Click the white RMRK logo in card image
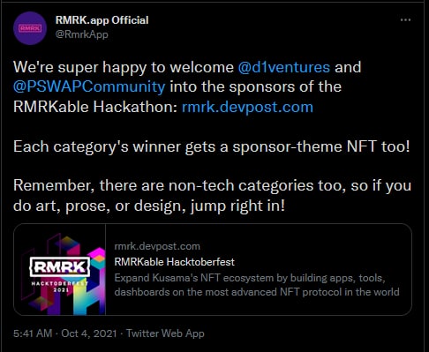This screenshot has width=429, height=352. coord(60,266)
